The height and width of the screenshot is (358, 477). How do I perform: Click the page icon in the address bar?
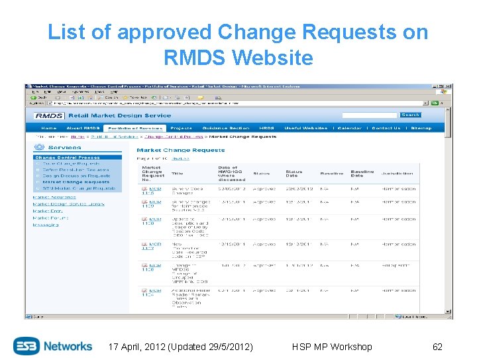50,103
